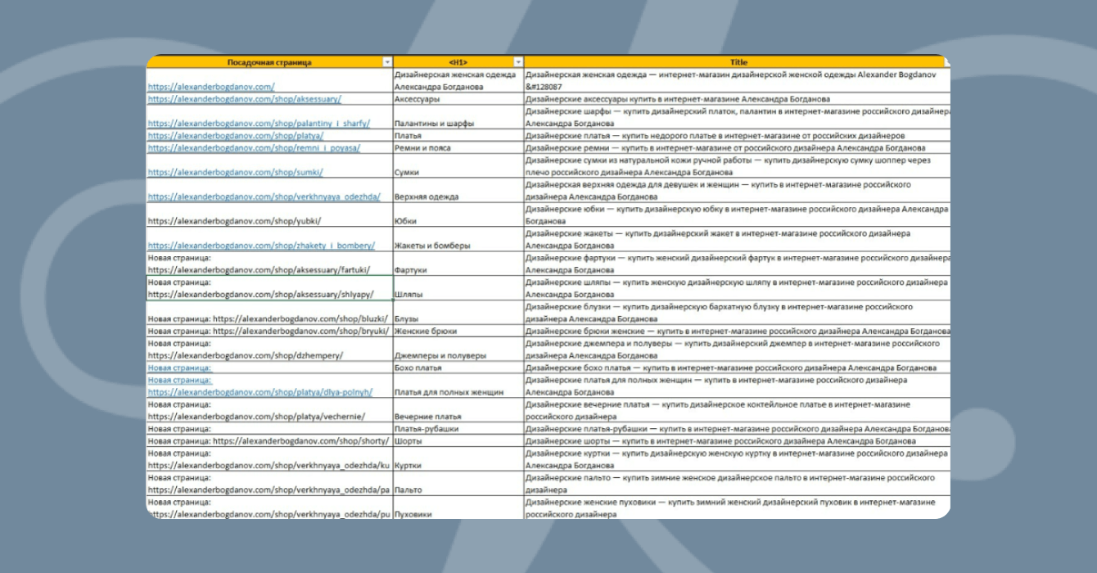Select the H1 cell 'Женские брюки'

pyautogui.click(x=458, y=332)
